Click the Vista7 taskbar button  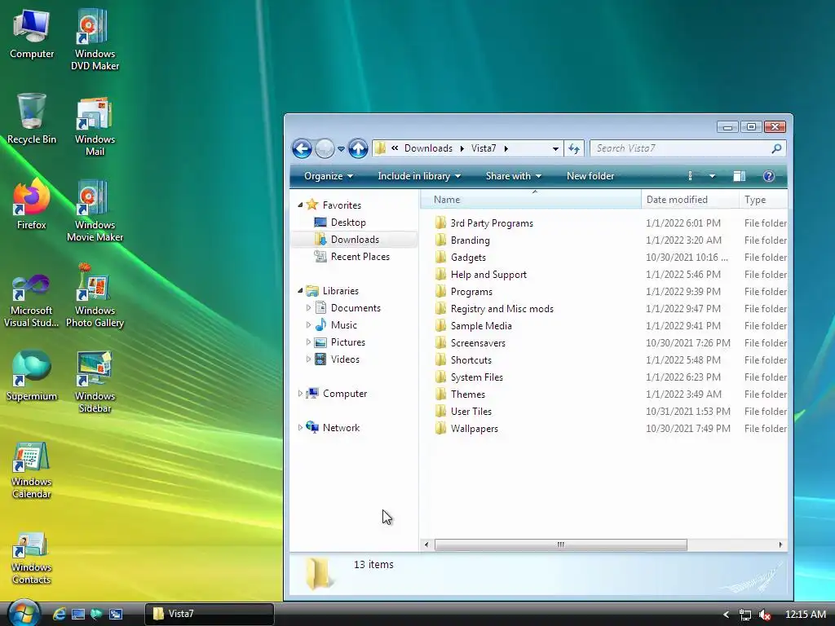[210, 614]
